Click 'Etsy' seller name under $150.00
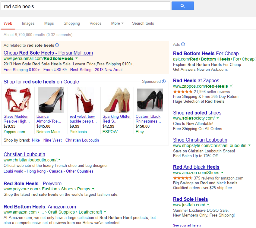Screen dimensions: 256x228 click(140, 132)
